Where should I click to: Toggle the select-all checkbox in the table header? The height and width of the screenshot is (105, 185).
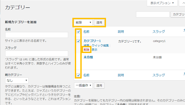[78, 32]
